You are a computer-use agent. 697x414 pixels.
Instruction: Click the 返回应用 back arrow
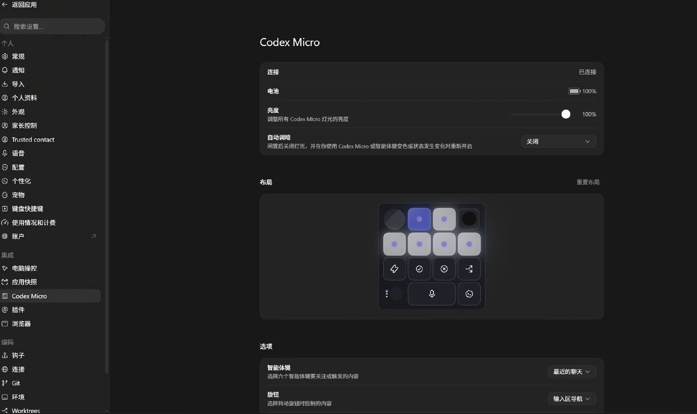click(5, 5)
